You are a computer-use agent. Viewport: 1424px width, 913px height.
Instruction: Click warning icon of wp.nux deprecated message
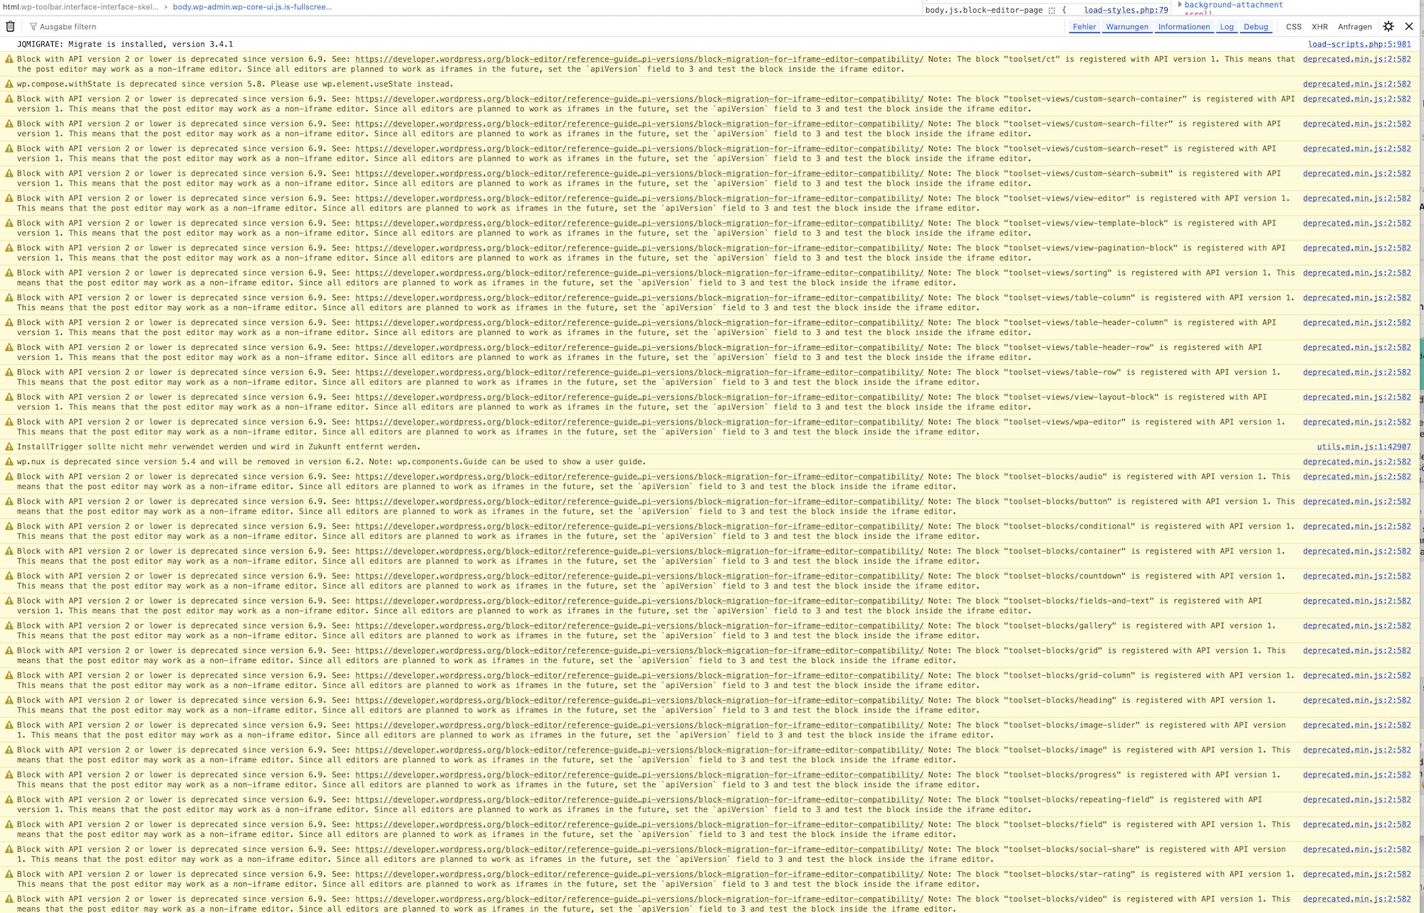pos(9,462)
